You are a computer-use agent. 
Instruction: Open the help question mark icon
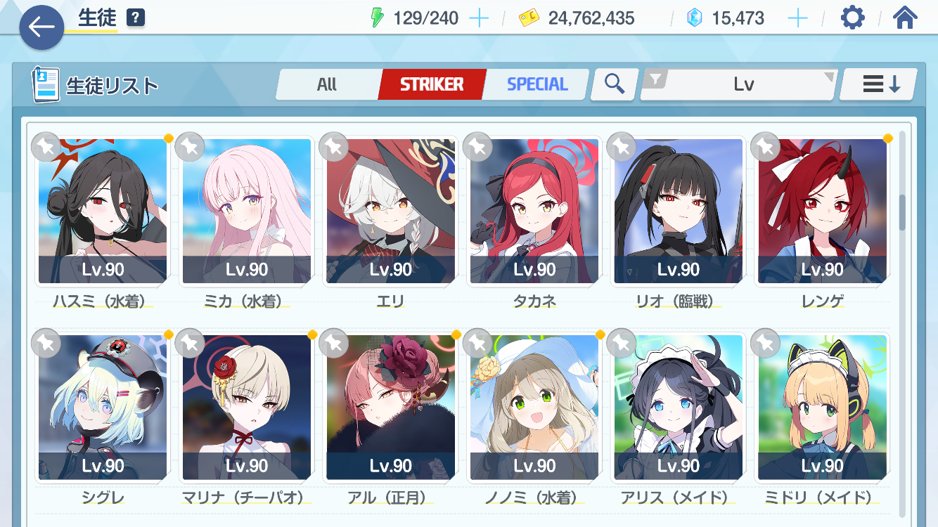click(x=136, y=18)
